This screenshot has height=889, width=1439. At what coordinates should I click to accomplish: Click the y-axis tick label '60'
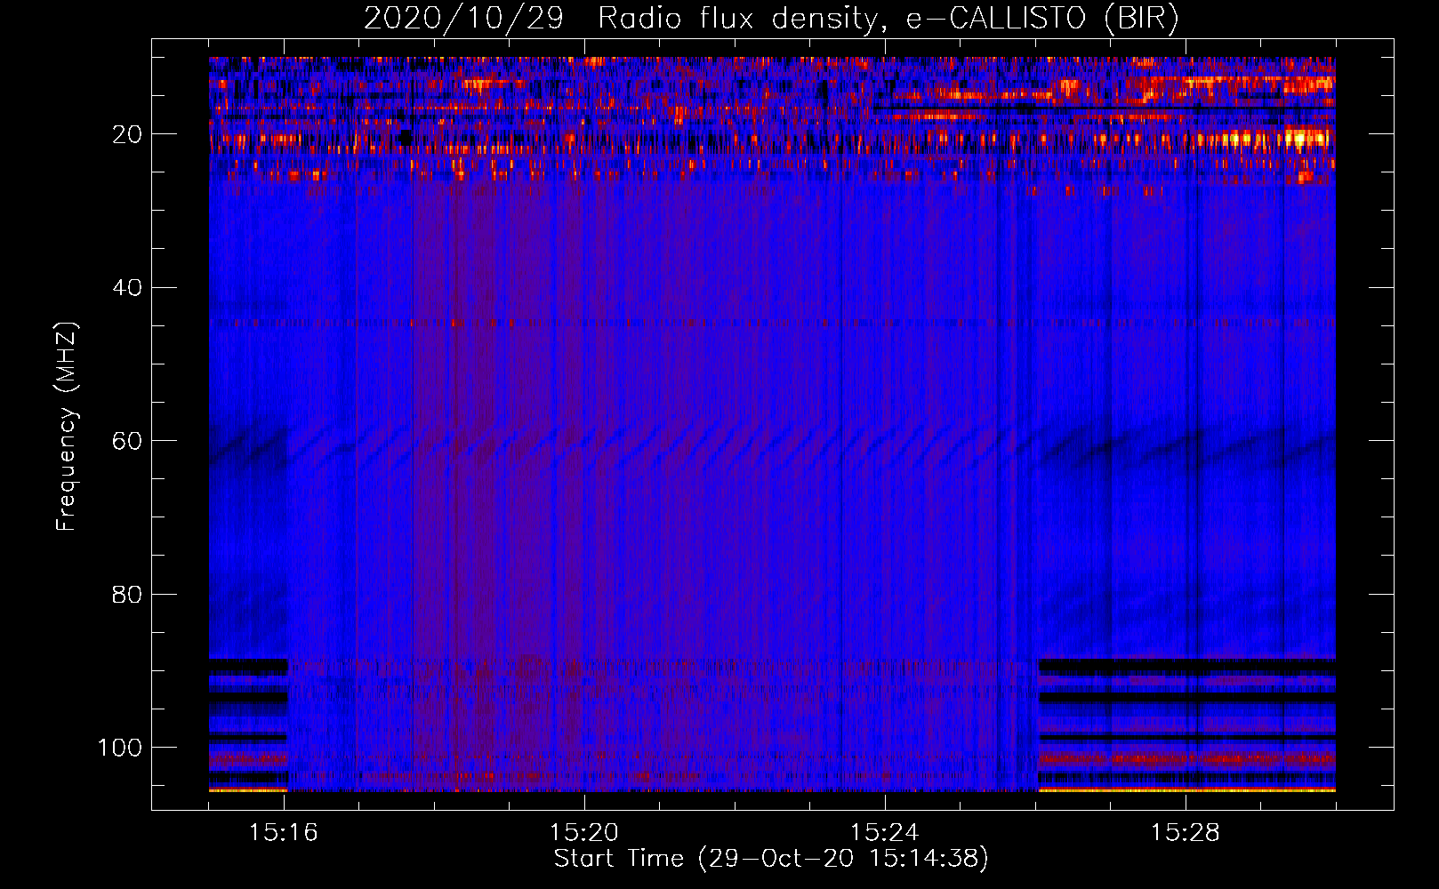click(127, 441)
